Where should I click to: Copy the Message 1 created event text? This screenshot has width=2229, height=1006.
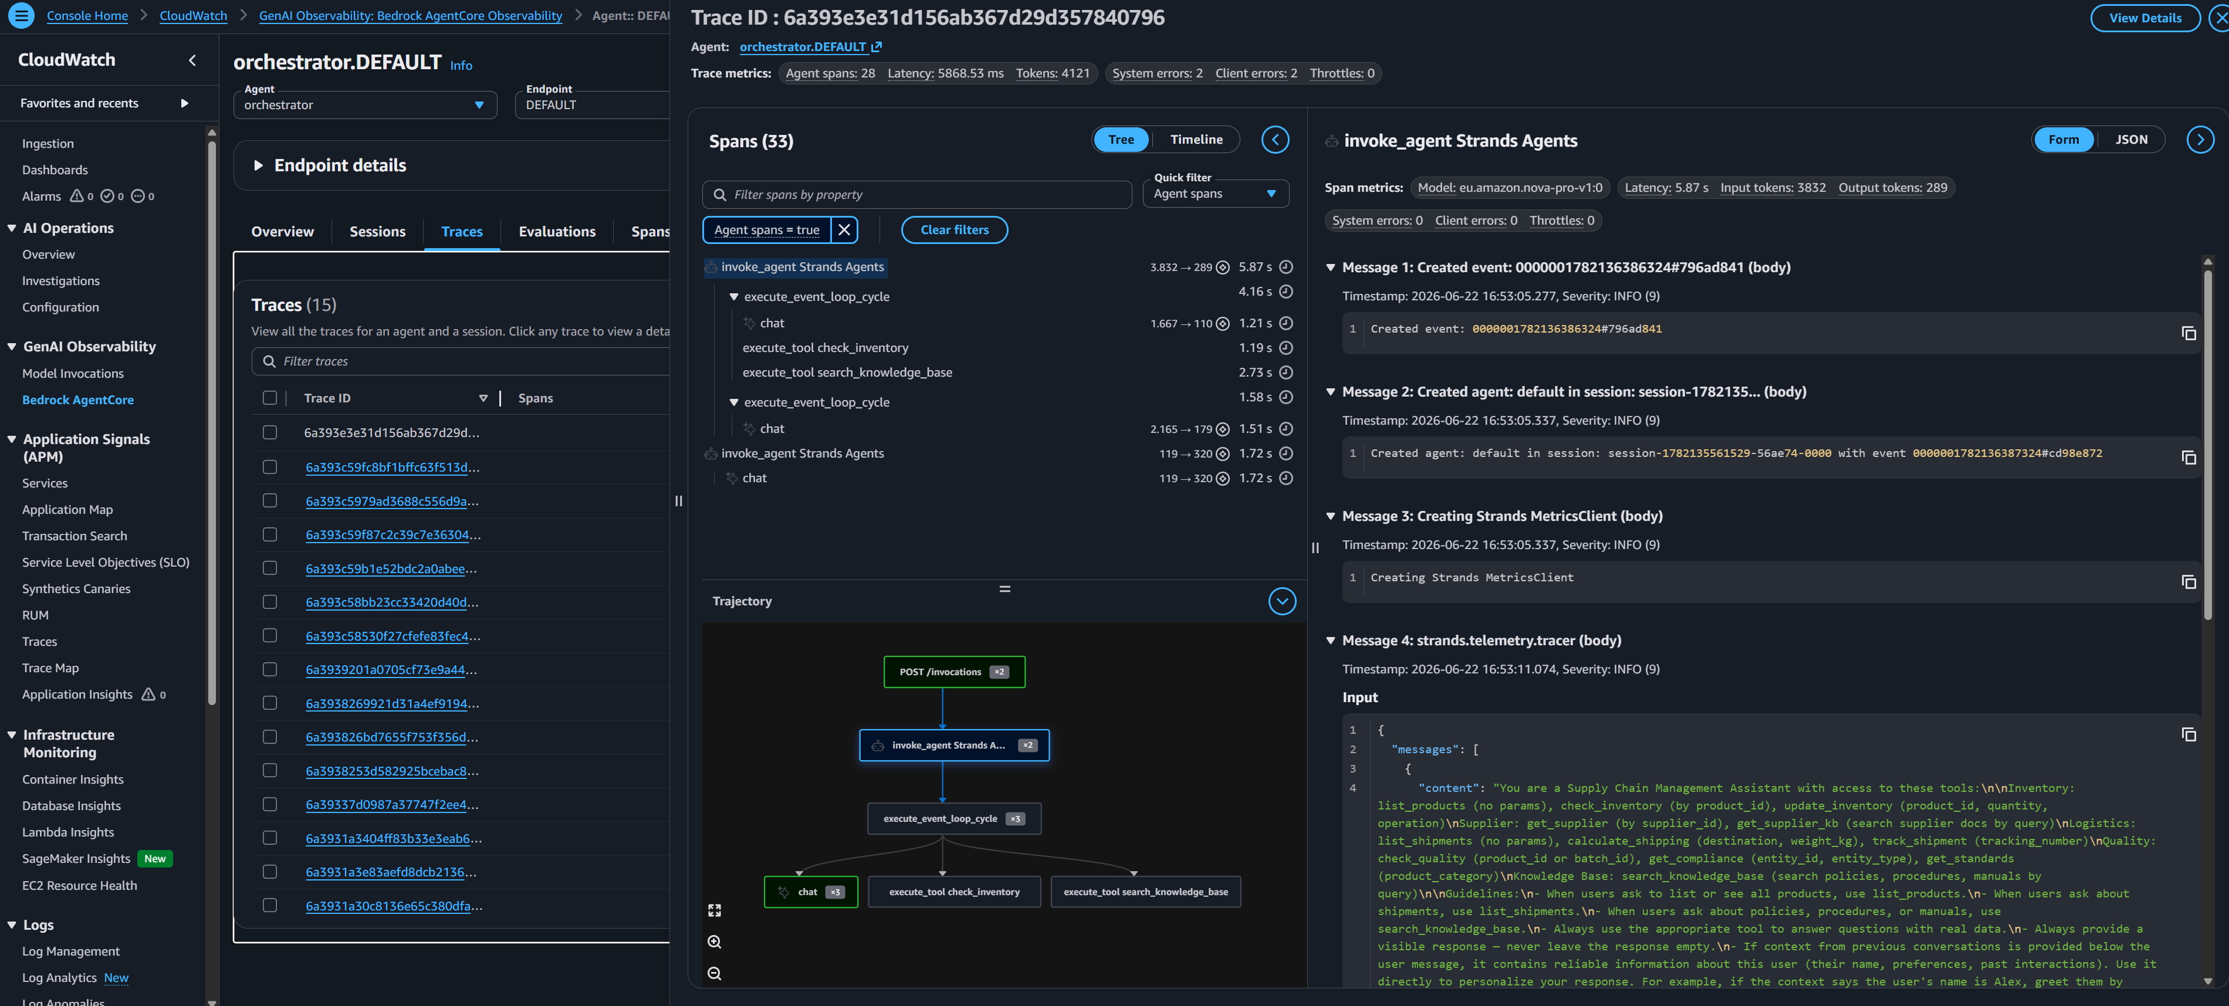click(2189, 333)
